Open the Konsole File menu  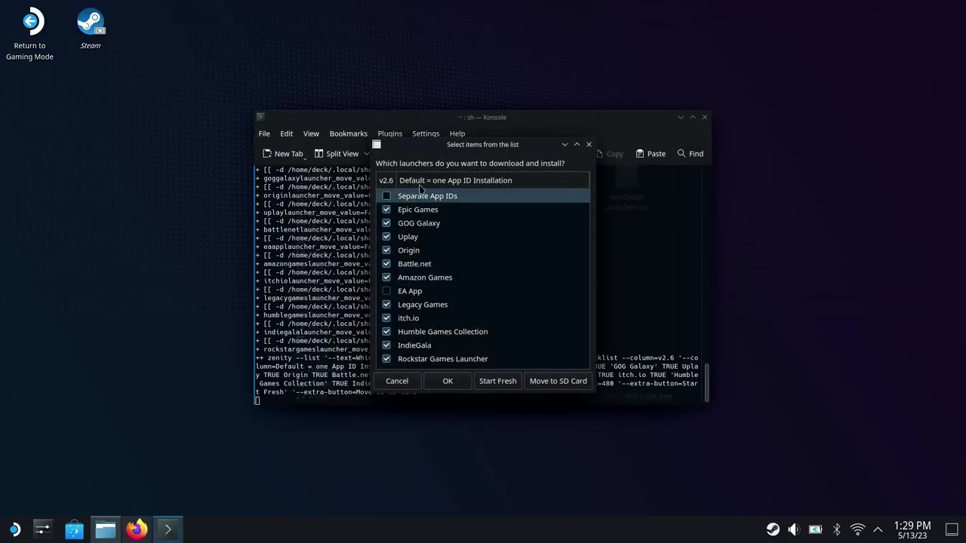pyautogui.click(x=264, y=133)
